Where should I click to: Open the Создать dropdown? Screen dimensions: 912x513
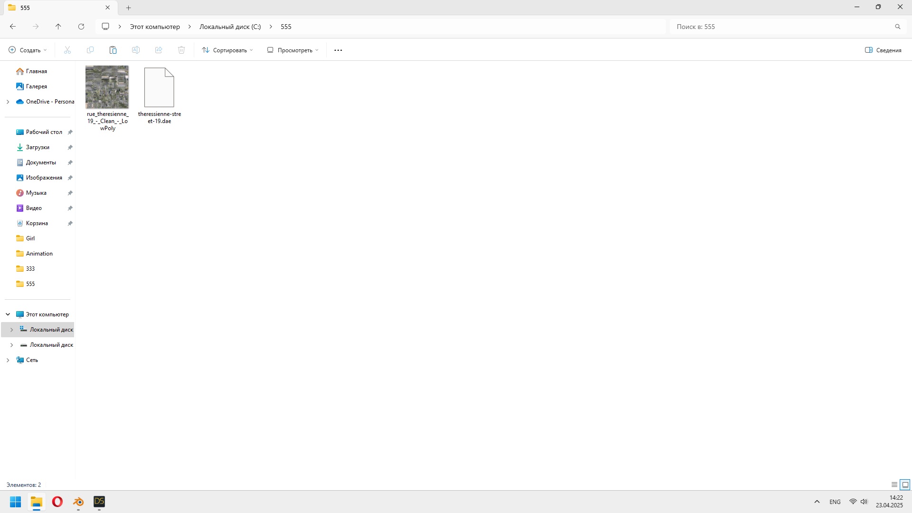click(x=28, y=50)
